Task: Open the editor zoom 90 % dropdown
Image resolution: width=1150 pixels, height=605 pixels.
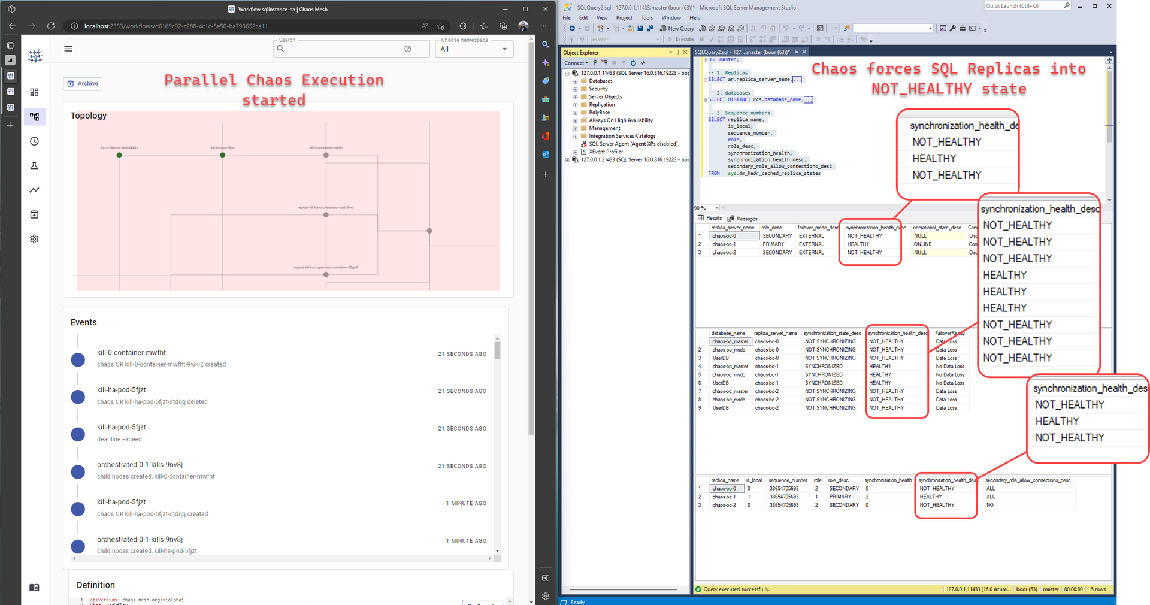Action: coord(707,208)
